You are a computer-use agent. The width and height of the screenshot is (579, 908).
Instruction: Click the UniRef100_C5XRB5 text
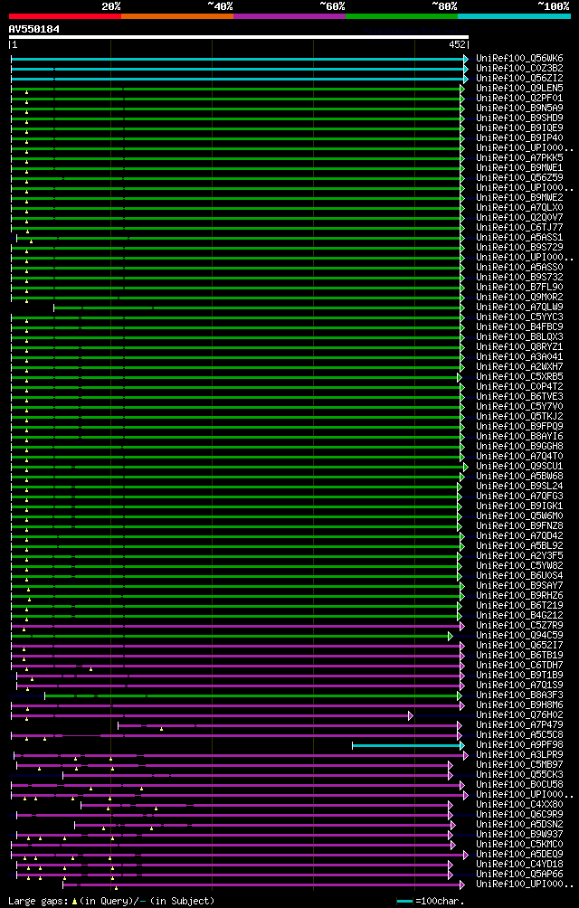click(519, 377)
